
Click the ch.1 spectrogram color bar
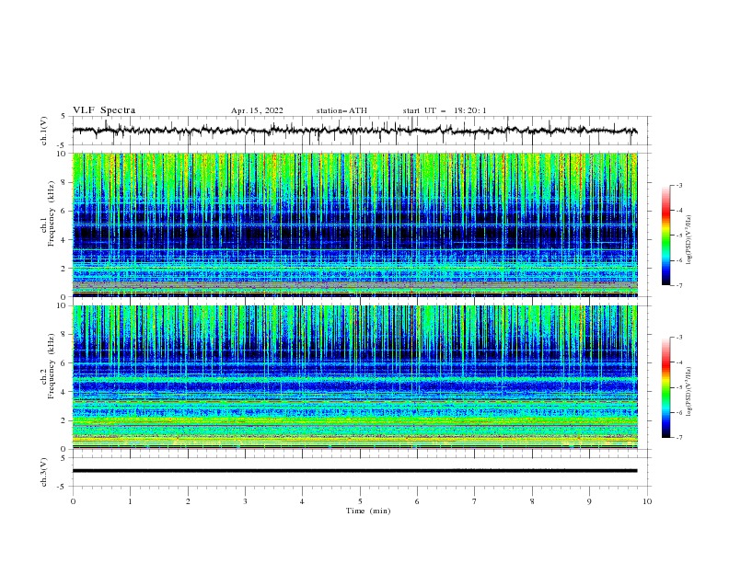665,236
